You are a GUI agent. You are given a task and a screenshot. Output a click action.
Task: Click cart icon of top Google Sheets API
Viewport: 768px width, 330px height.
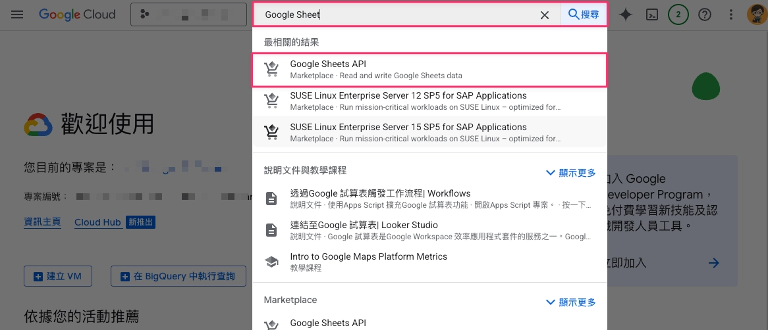pyautogui.click(x=271, y=70)
